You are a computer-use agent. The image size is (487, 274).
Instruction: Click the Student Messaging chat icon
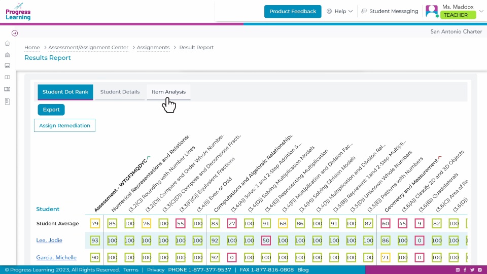click(364, 11)
